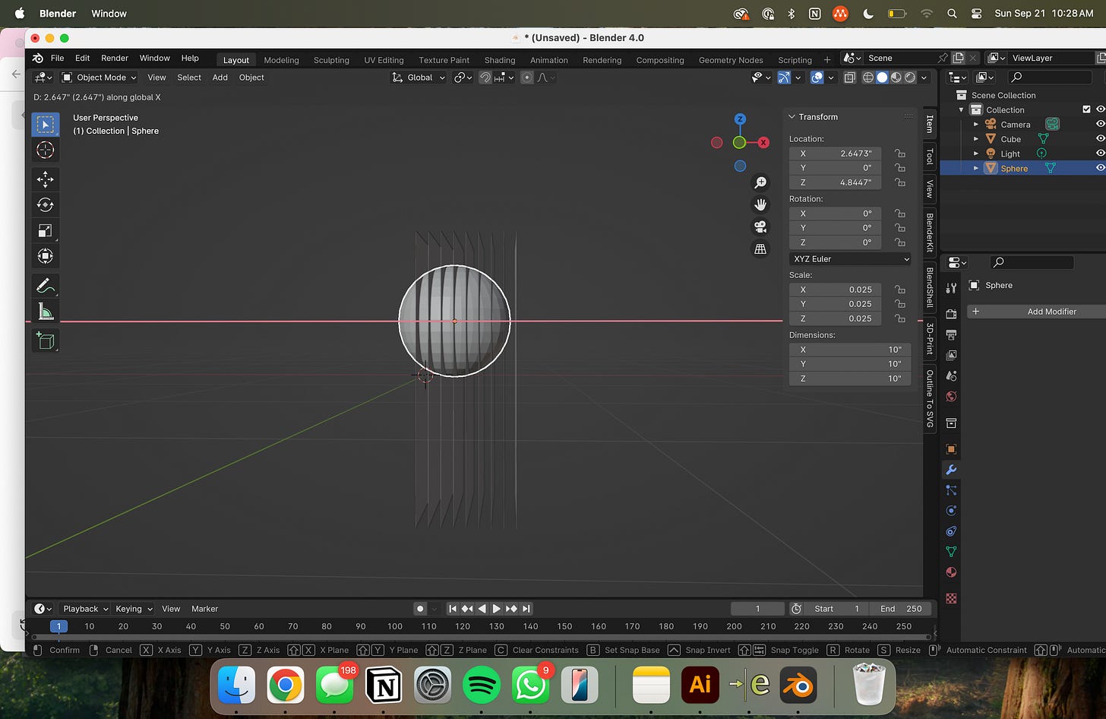Open the XYZ Euler rotation mode dropdown
This screenshot has width=1106, height=719.
pyautogui.click(x=850, y=259)
